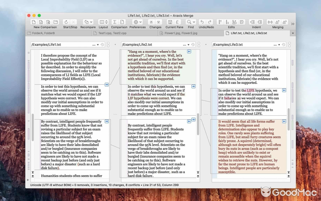Click the Undo arrow in the toolbar

[202, 22]
